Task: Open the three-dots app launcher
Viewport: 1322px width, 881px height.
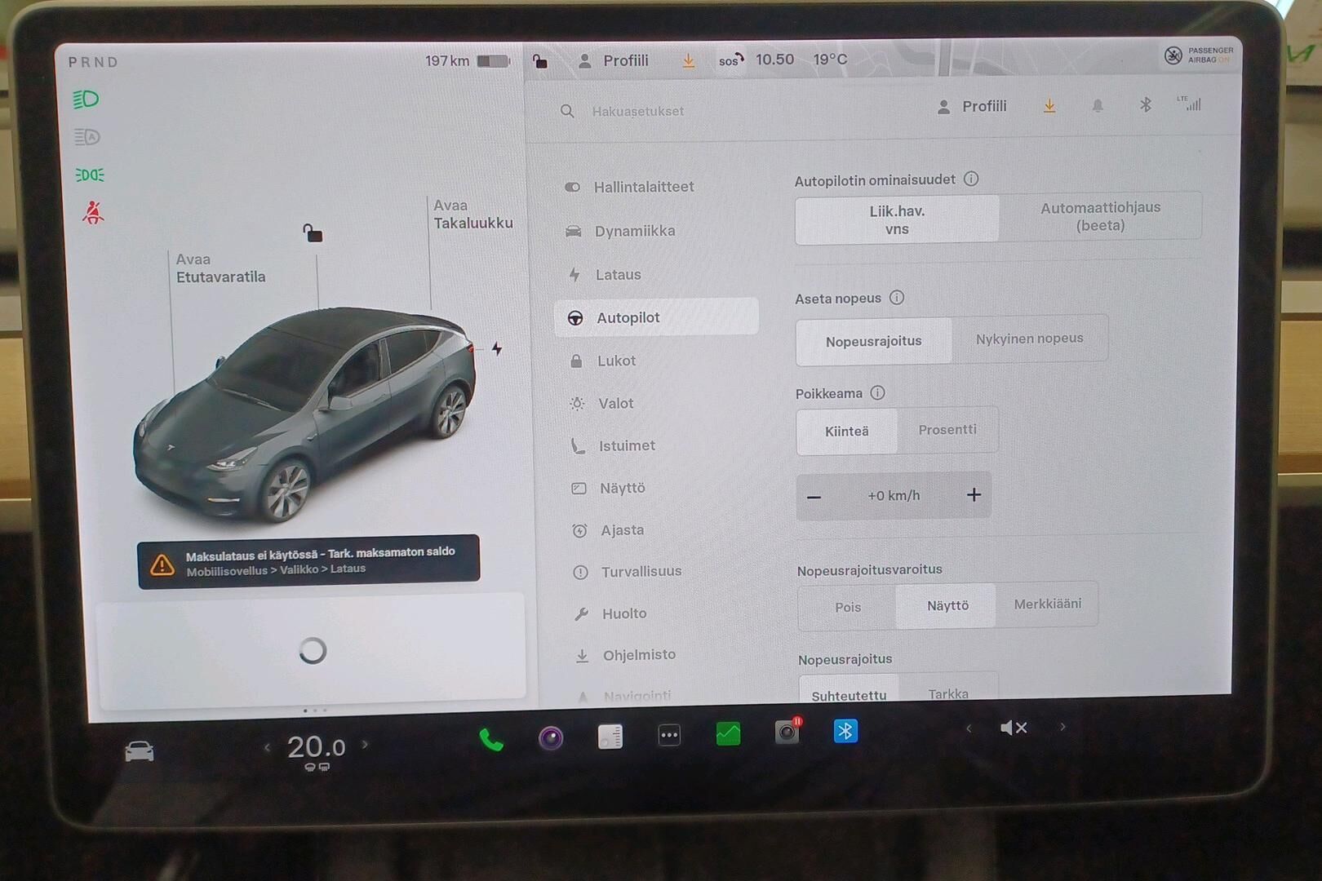Action: [669, 735]
